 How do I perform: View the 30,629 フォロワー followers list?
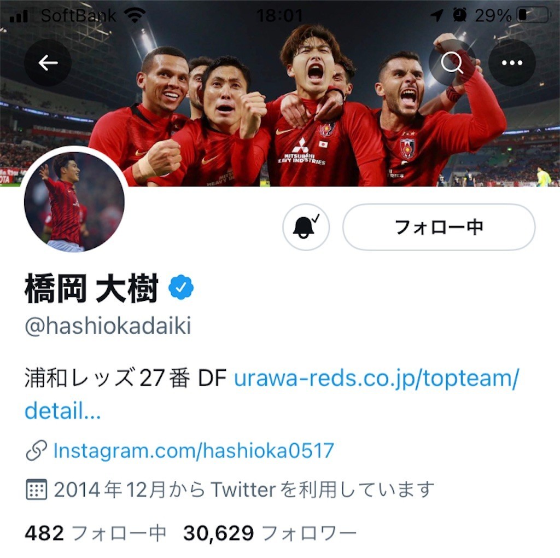[270, 533]
